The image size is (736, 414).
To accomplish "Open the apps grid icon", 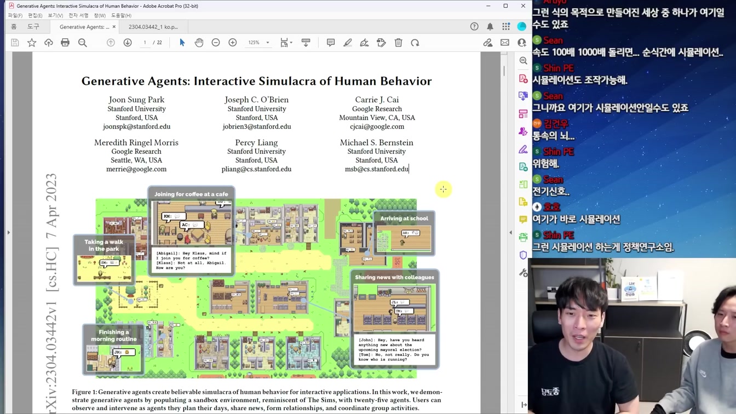I will click(506, 26).
